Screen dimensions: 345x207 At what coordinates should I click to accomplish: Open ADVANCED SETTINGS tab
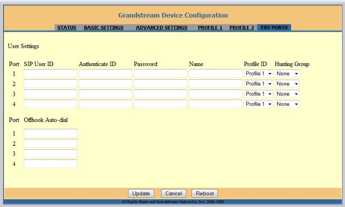click(161, 28)
